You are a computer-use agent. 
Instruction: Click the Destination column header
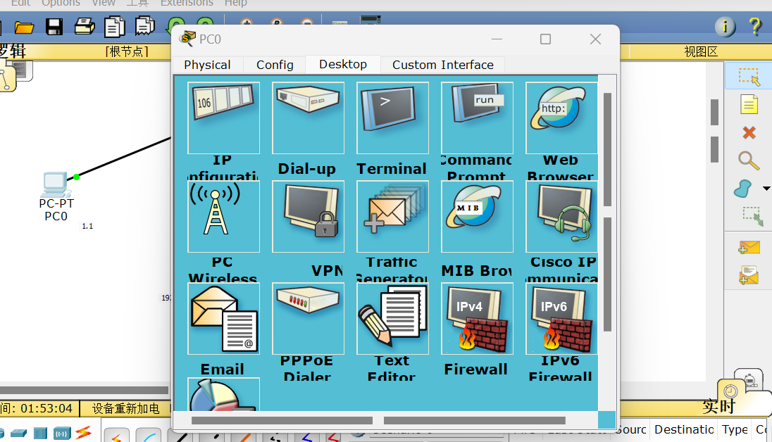pyautogui.click(x=684, y=430)
